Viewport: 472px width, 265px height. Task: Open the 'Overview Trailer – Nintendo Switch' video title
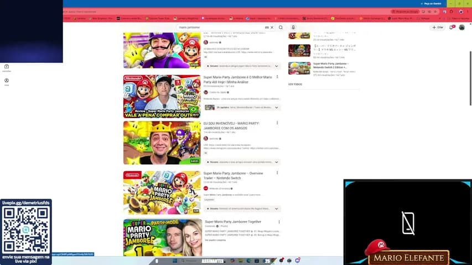(x=233, y=176)
